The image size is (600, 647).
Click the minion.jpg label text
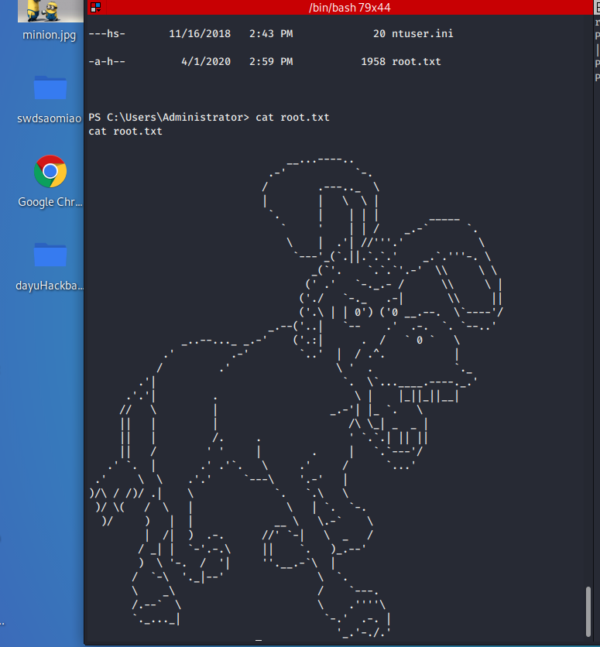49,35
